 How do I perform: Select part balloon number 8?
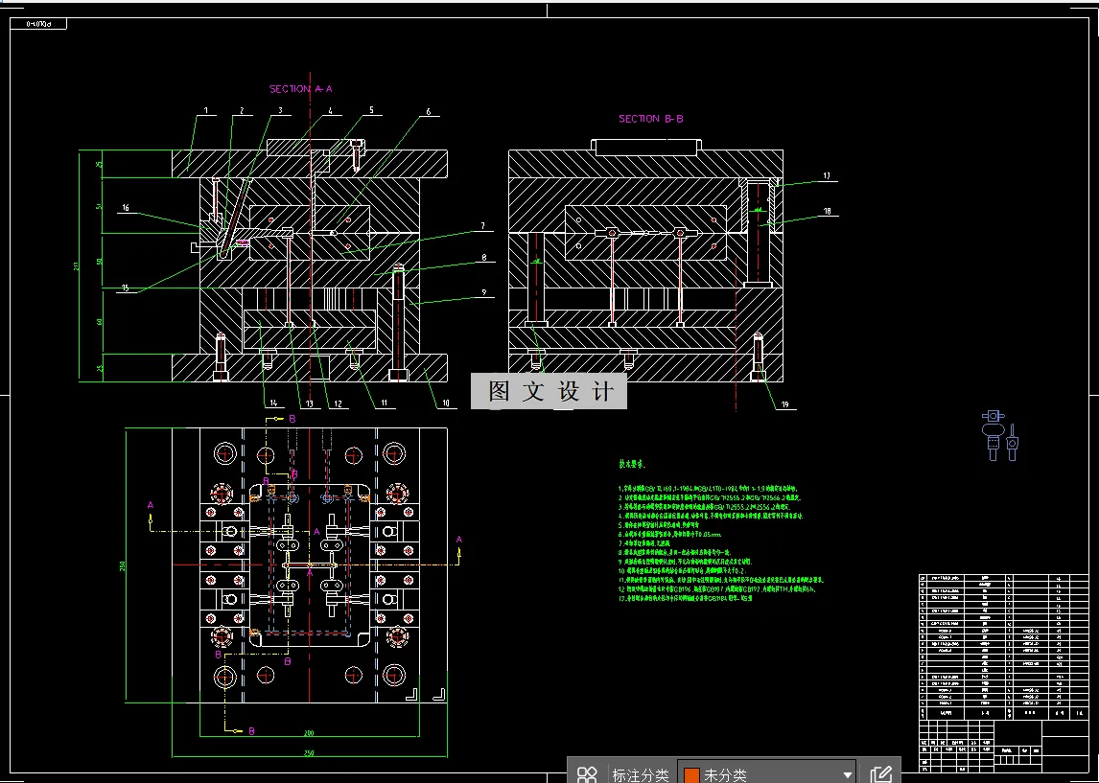coord(483,258)
